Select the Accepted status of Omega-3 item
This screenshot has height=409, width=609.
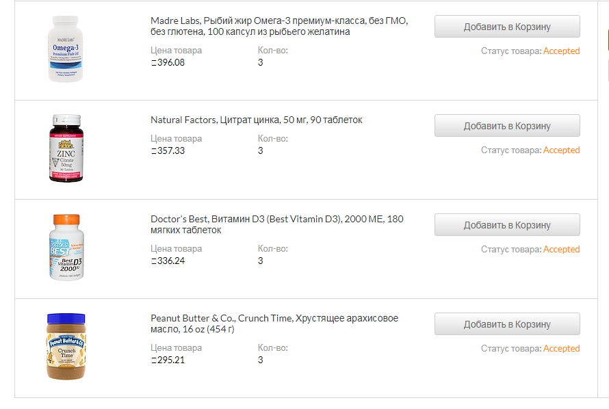(x=561, y=51)
